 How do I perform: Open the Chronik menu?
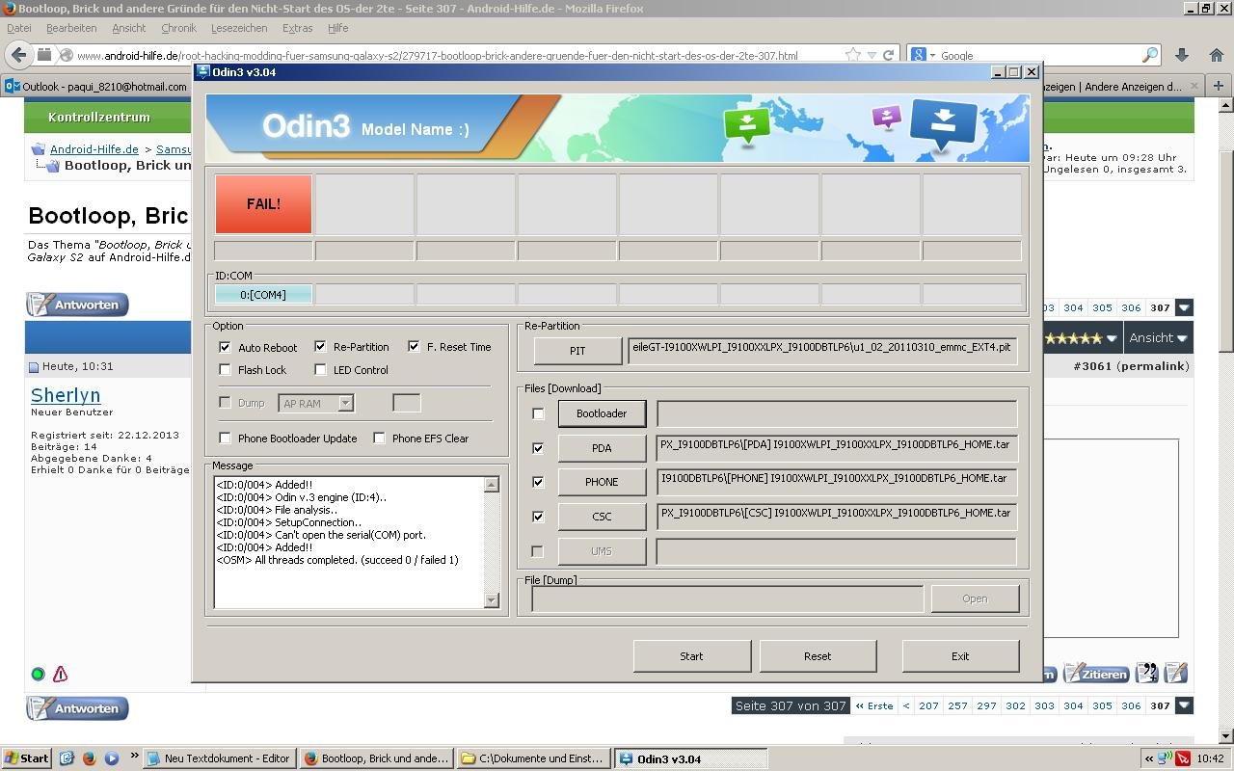[178, 29]
